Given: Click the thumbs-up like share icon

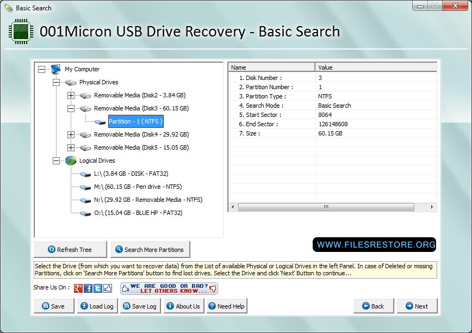Looking at the screenshot, I should click(108, 288).
